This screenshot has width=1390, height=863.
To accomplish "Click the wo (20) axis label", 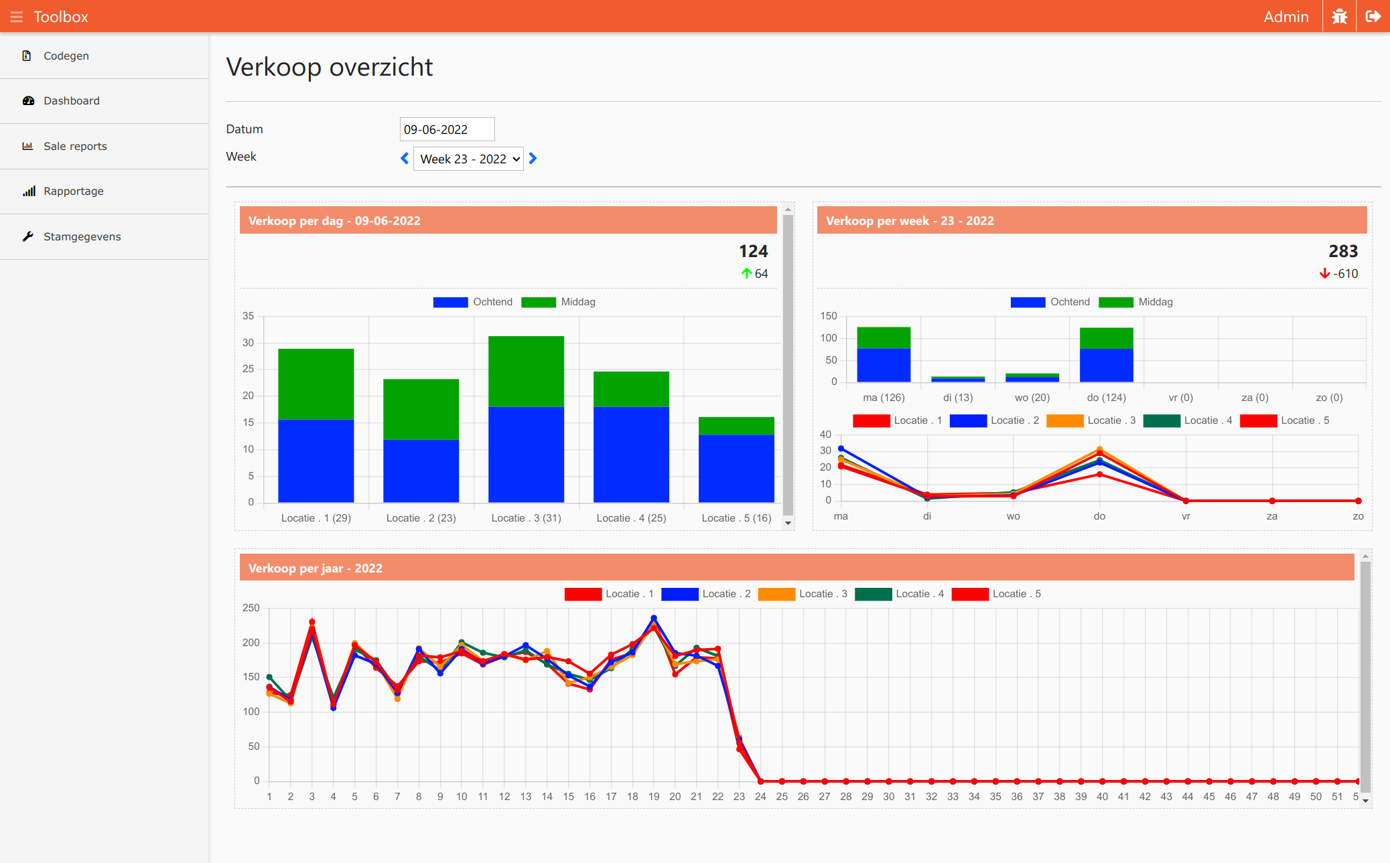I will click(1032, 397).
